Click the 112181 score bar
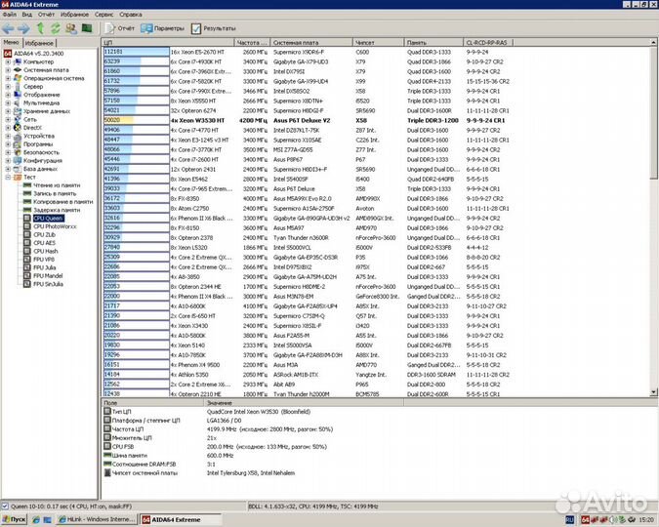The image size is (659, 527). (x=136, y=52)
